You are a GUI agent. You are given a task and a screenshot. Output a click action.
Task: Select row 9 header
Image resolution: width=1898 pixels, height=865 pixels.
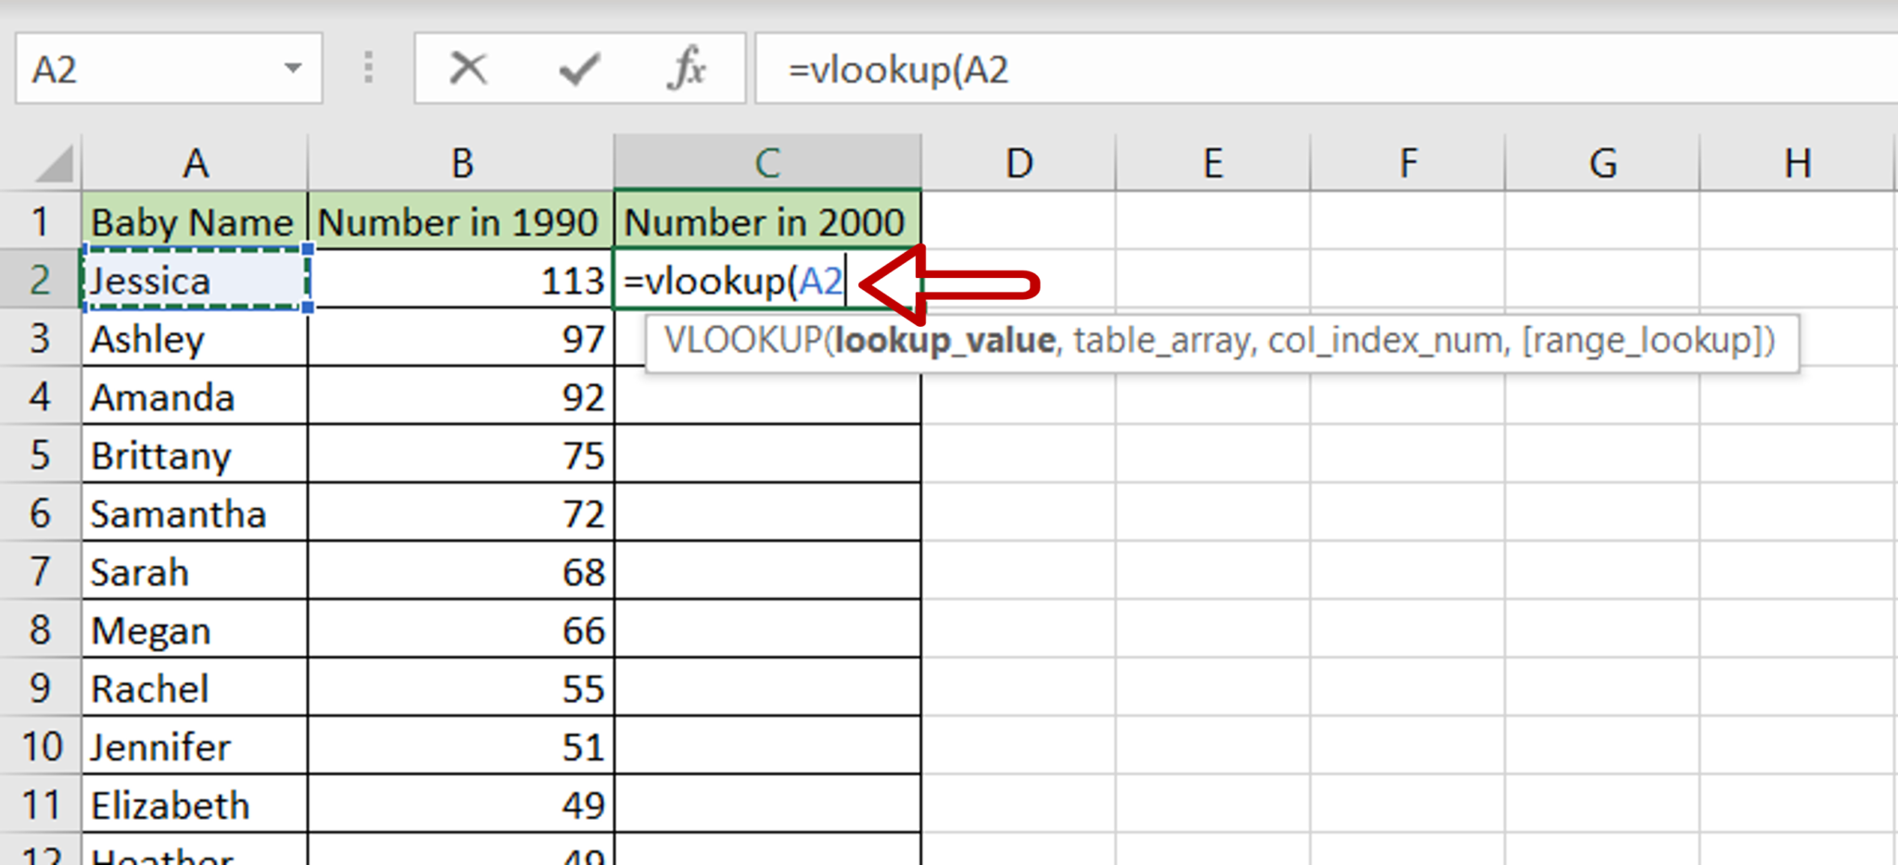(x=40, y=687)
